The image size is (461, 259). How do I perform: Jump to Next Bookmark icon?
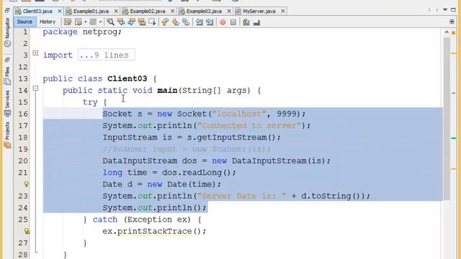coord(176,22)
